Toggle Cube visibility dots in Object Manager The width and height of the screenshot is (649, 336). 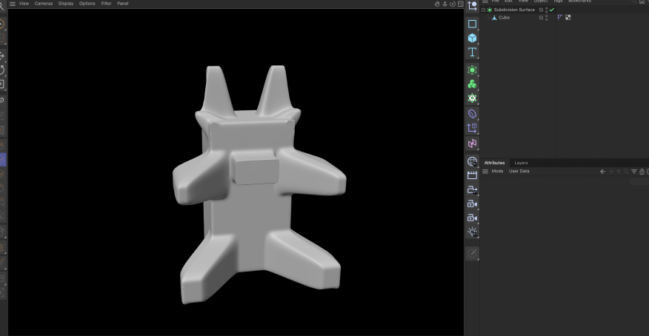click(x=546, y=17)
